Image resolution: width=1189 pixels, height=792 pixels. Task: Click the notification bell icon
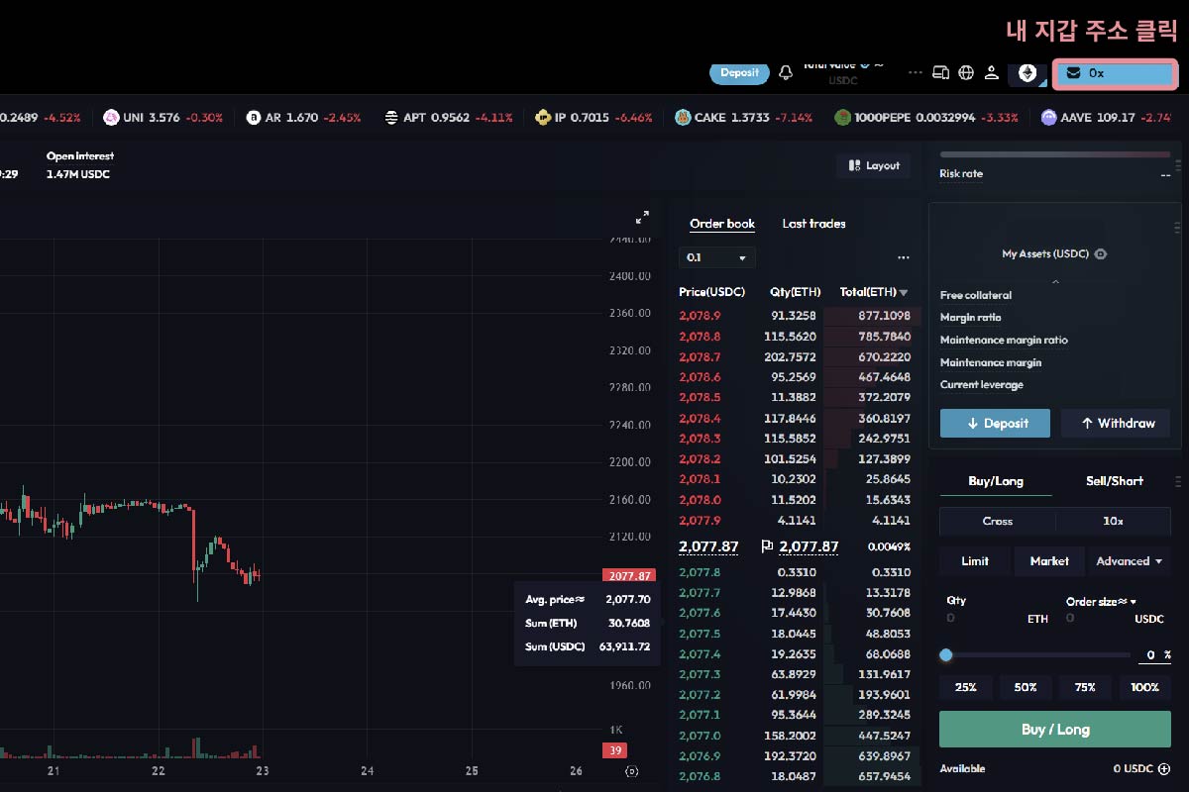[786, 73]
